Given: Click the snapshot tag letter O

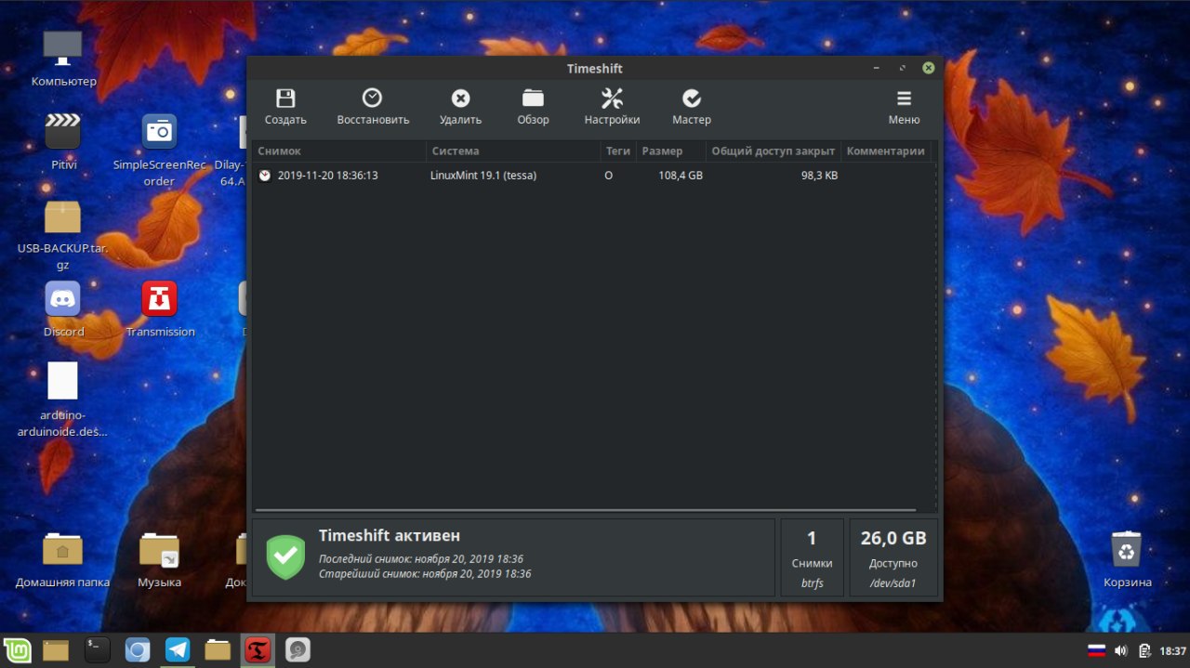Looking at the screenshot, I should click(609, 175).
